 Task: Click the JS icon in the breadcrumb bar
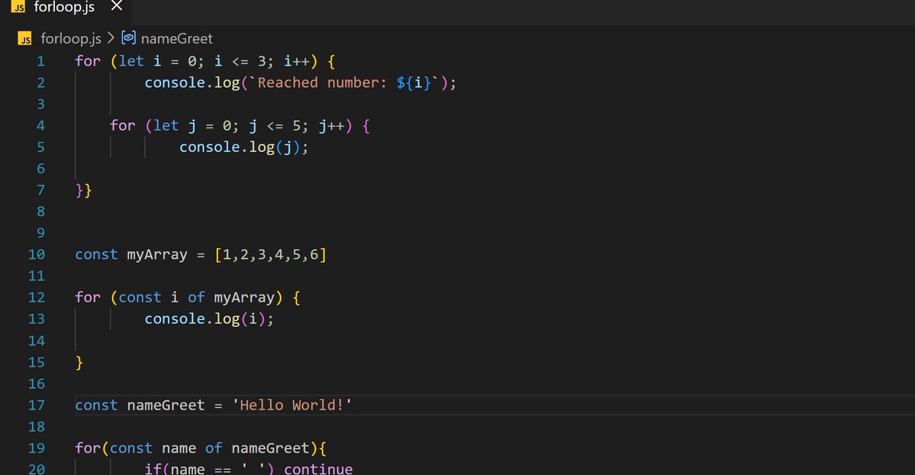click(24, 38)
